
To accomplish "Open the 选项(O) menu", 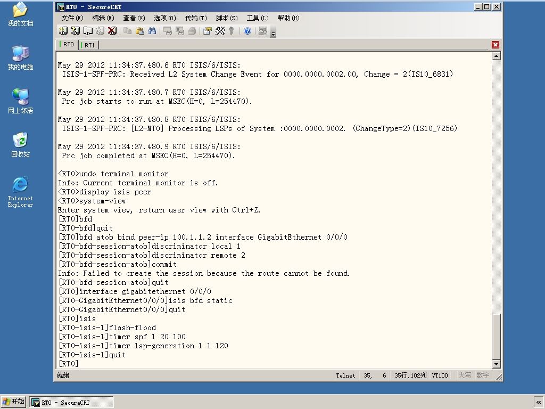I will pyautogui.click(x=165, y=18).
